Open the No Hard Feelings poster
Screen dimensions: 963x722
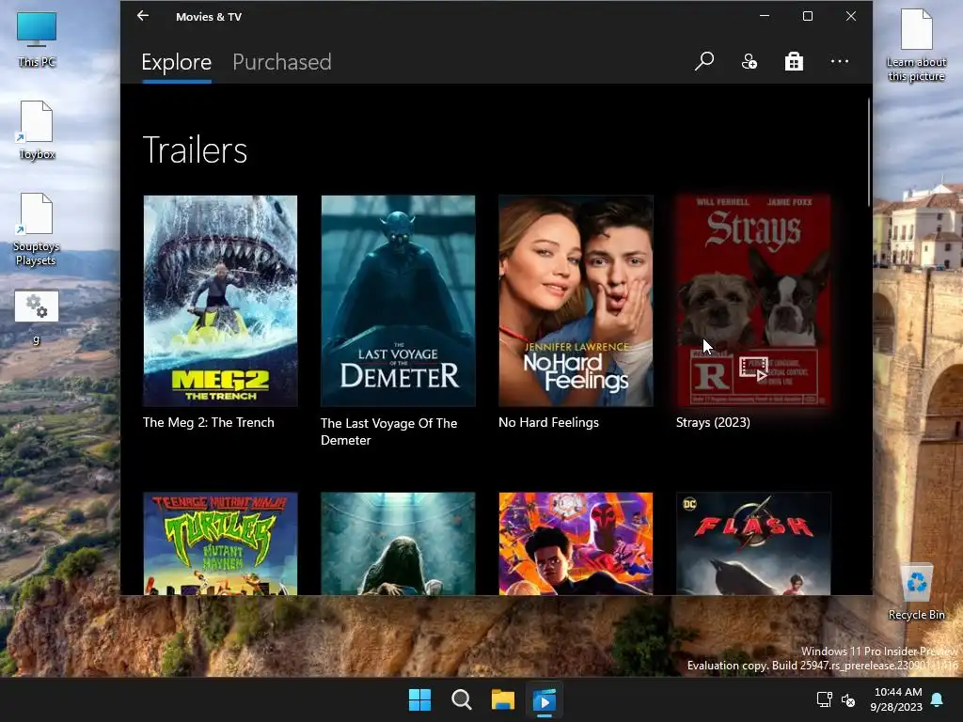point(576,301)
